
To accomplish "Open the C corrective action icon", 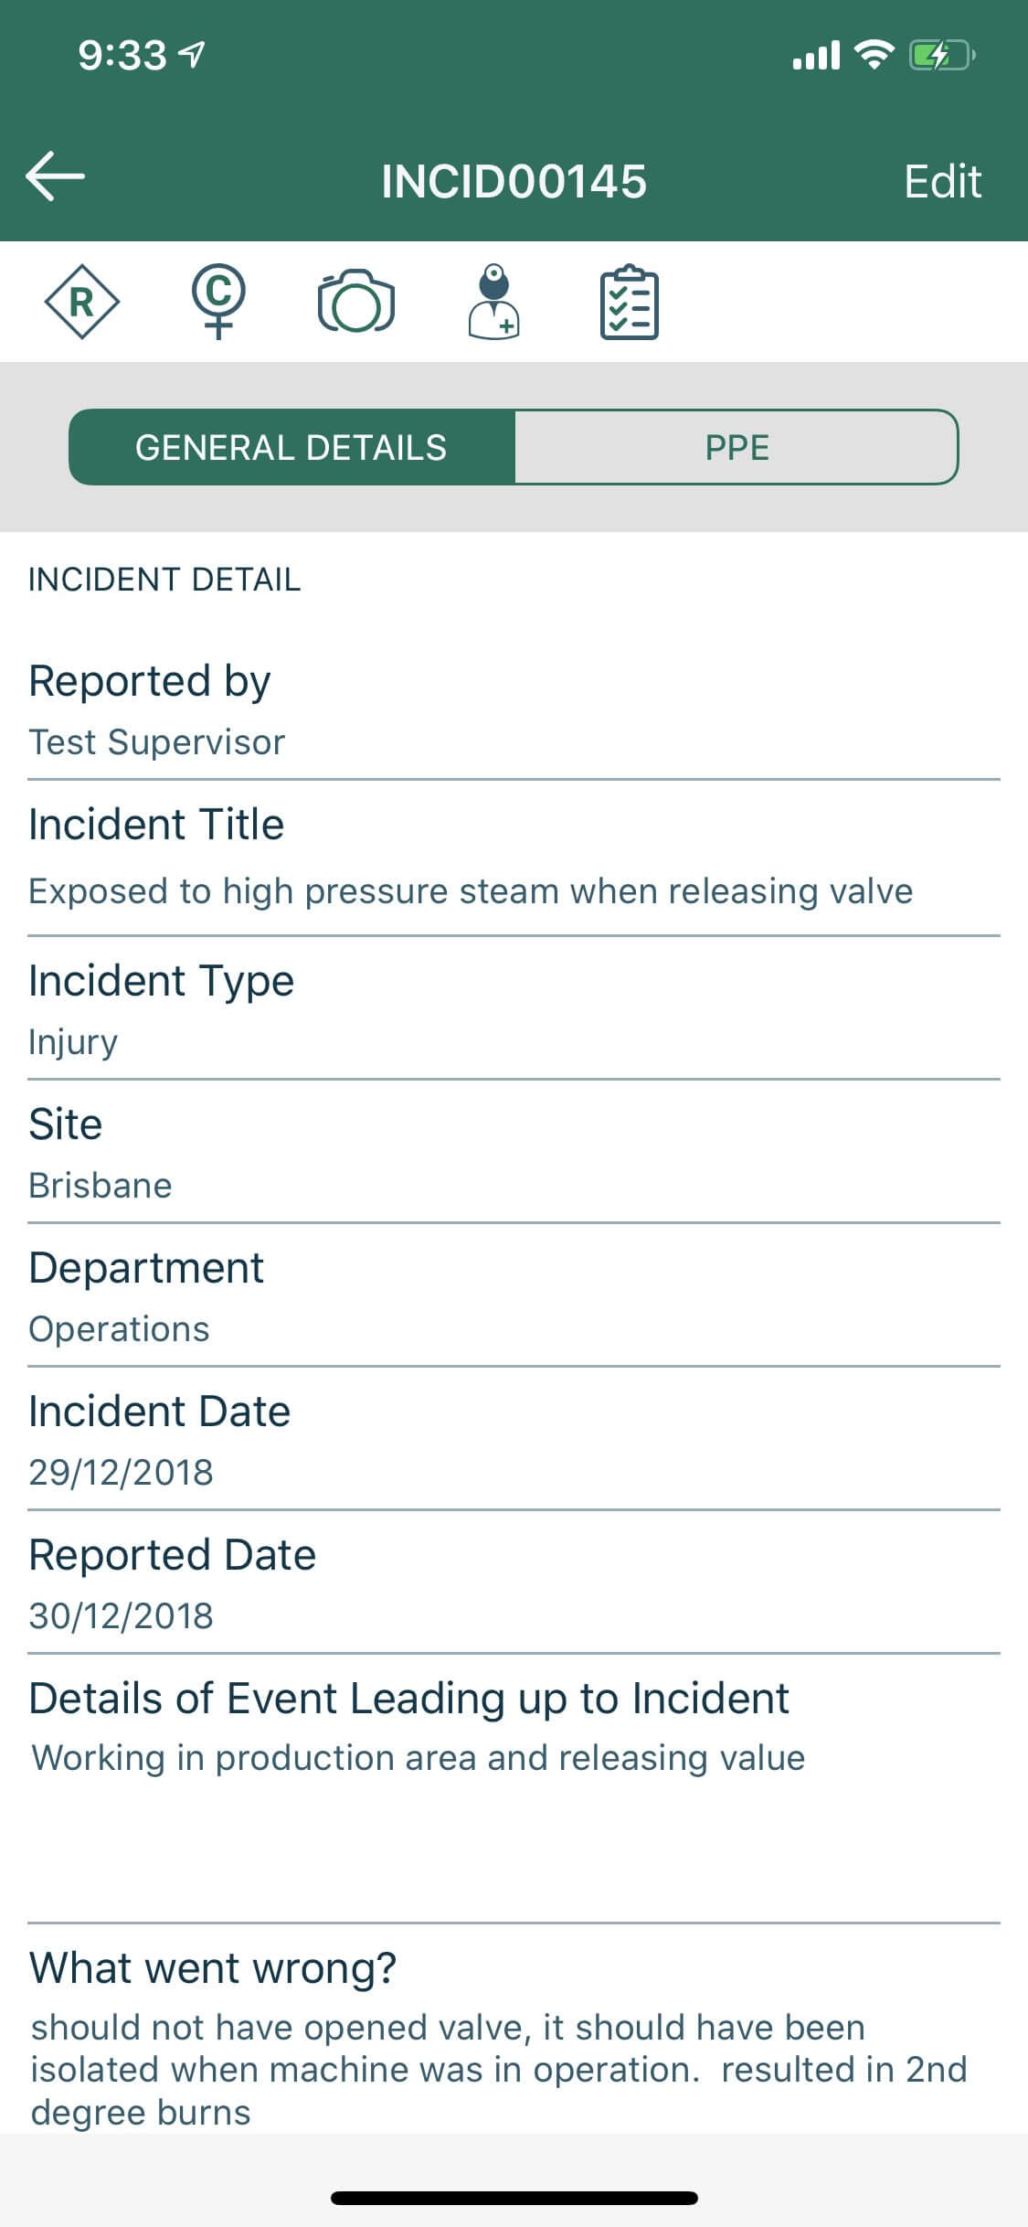I will (x=218, y=302).
